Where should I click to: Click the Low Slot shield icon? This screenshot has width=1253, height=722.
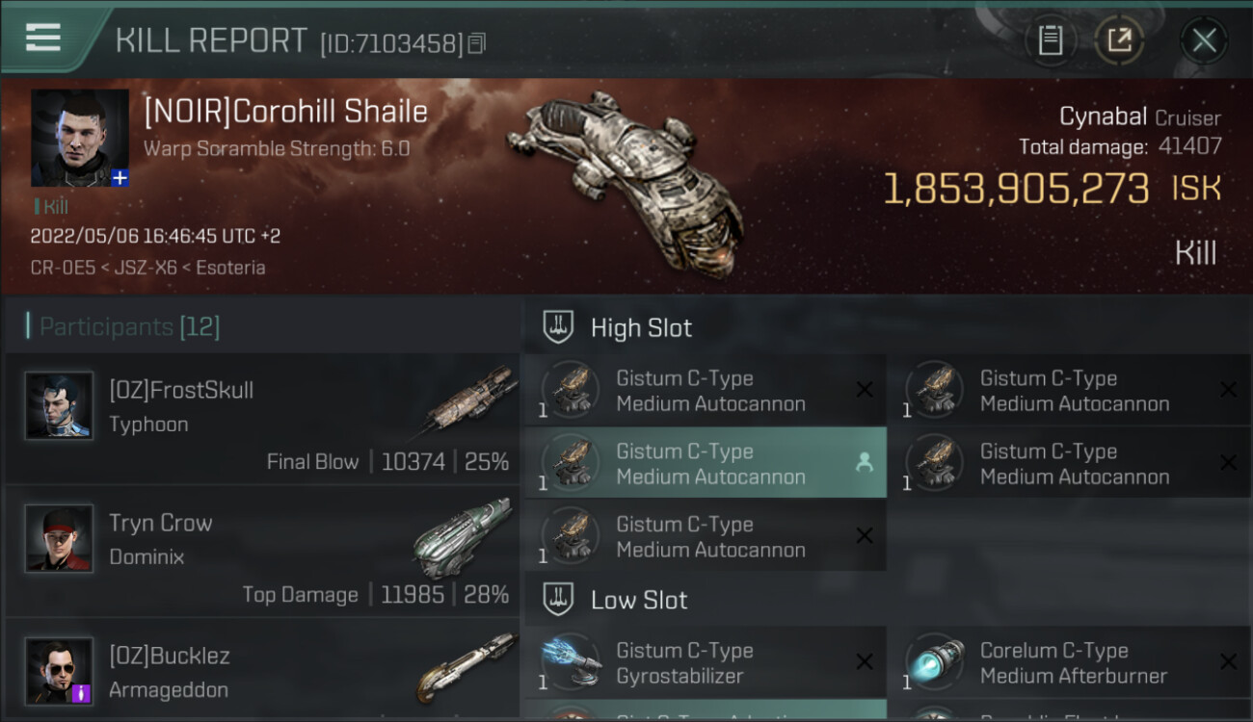558,600
